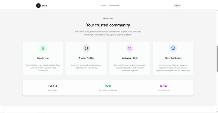Click the '4.8★' trust score value
Image resolution: width=218 pixels, height=113 pixels.
(x=163, y=86)
